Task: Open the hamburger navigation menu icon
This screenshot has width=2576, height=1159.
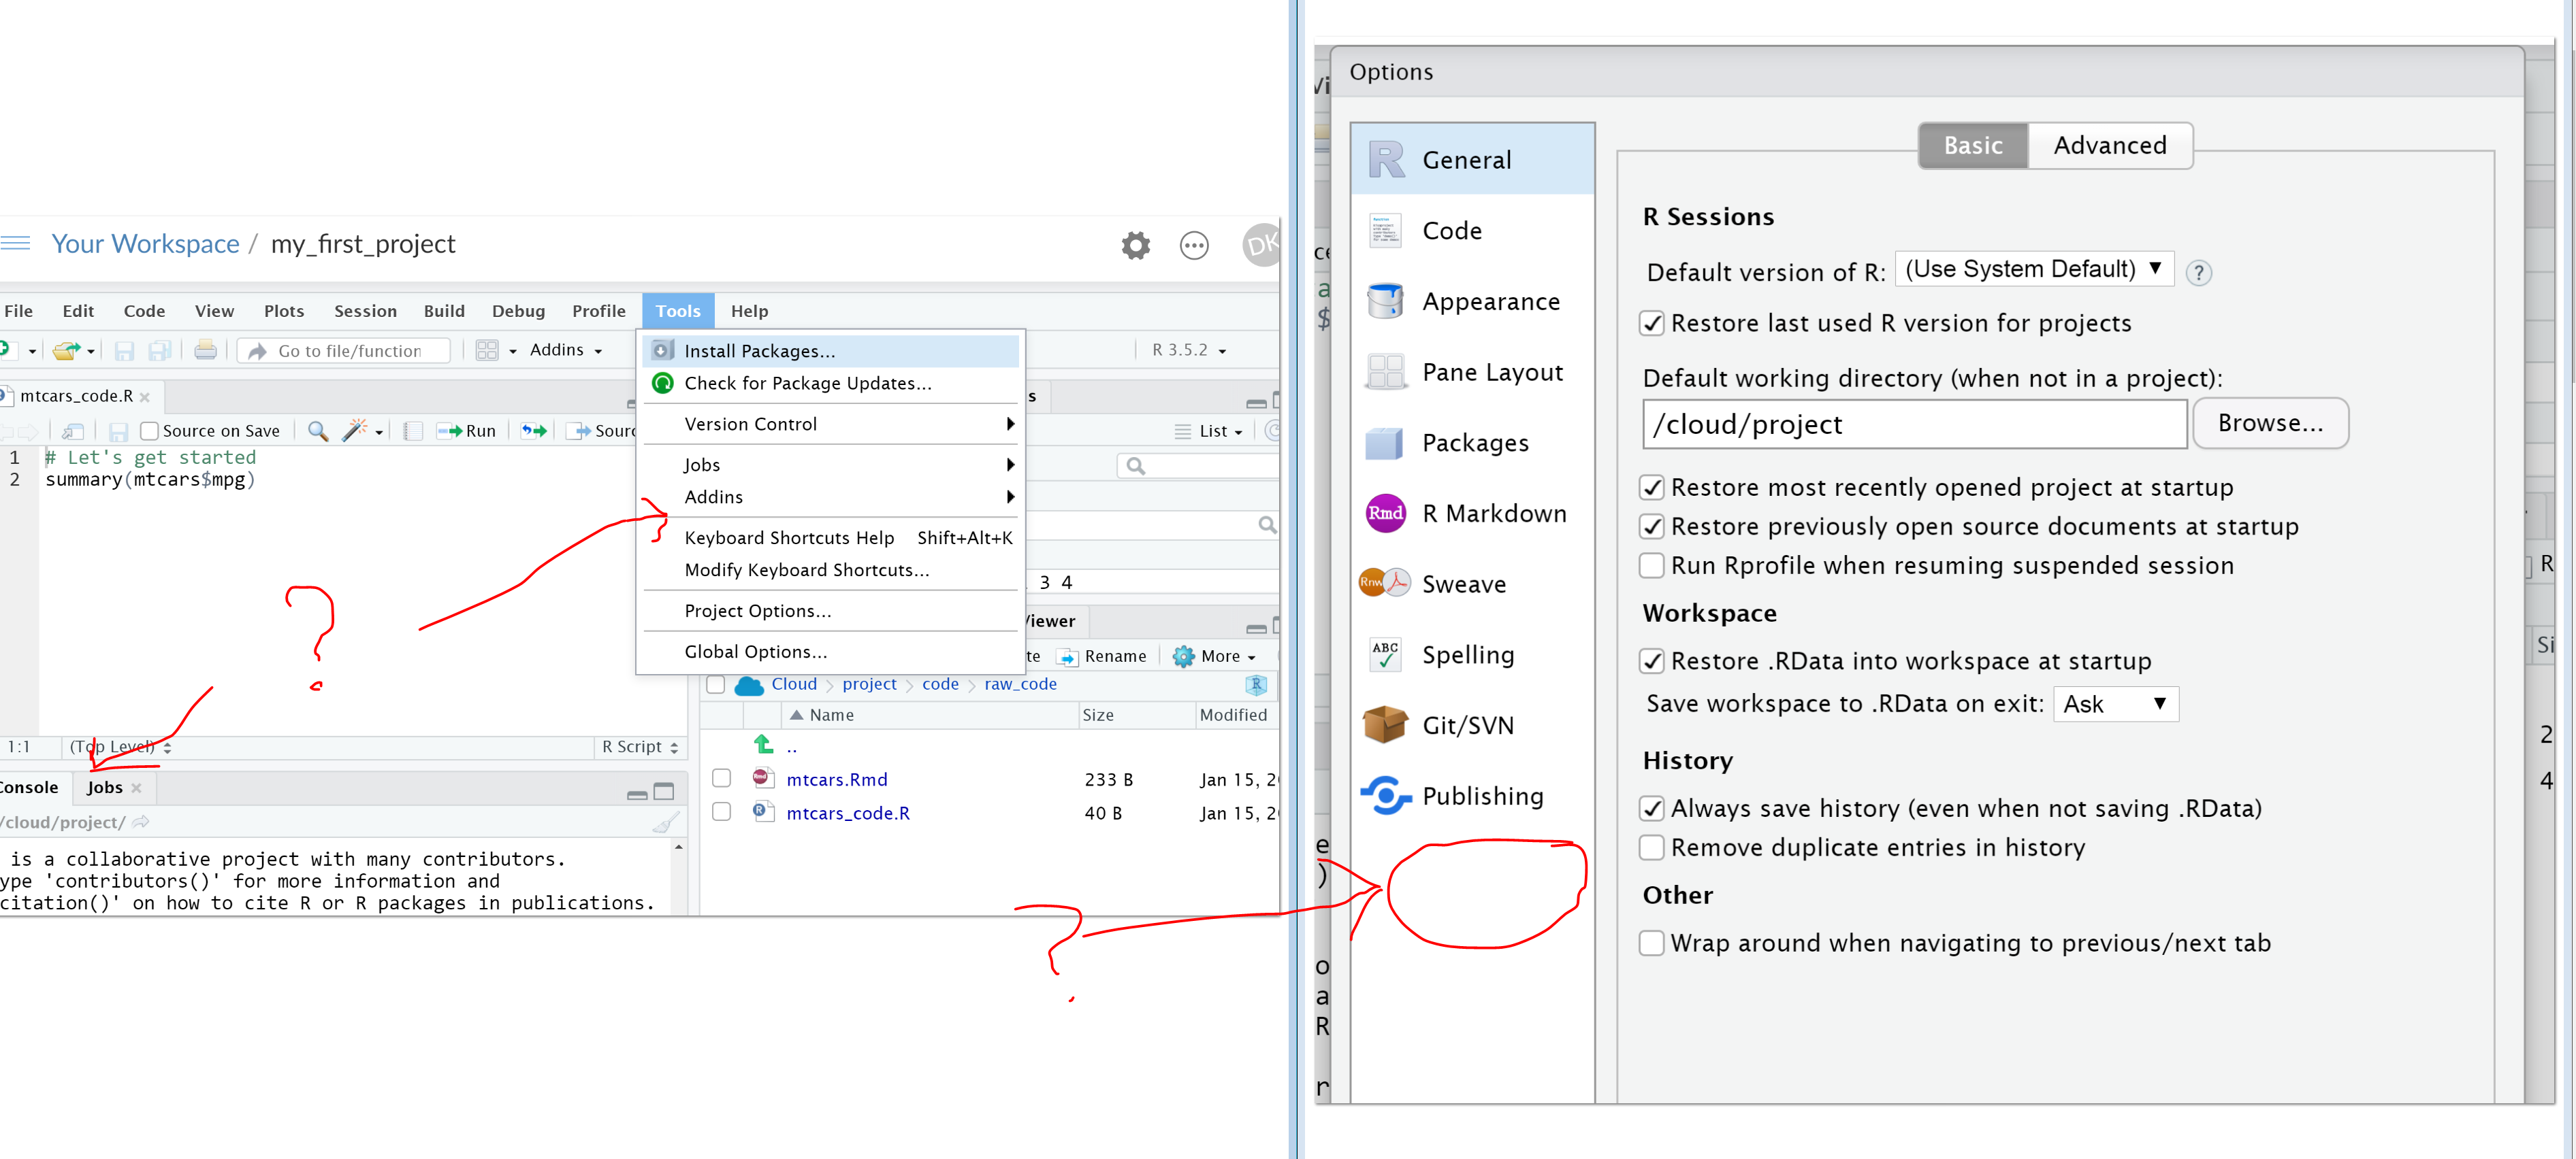Action: (14, 243)
